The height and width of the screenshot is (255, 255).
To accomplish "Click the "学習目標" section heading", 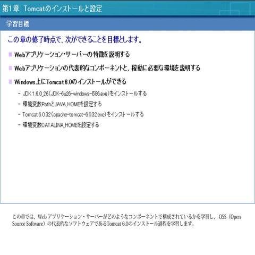I will point(18,24).
